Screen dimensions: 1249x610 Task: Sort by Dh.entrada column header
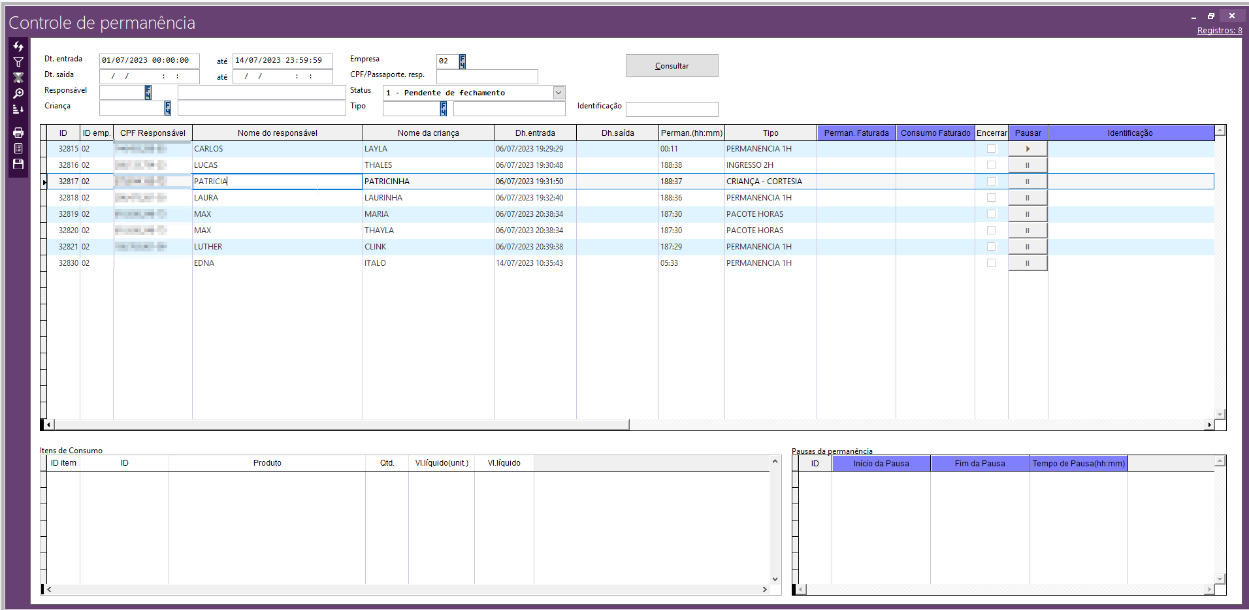(x=534, y=133)
